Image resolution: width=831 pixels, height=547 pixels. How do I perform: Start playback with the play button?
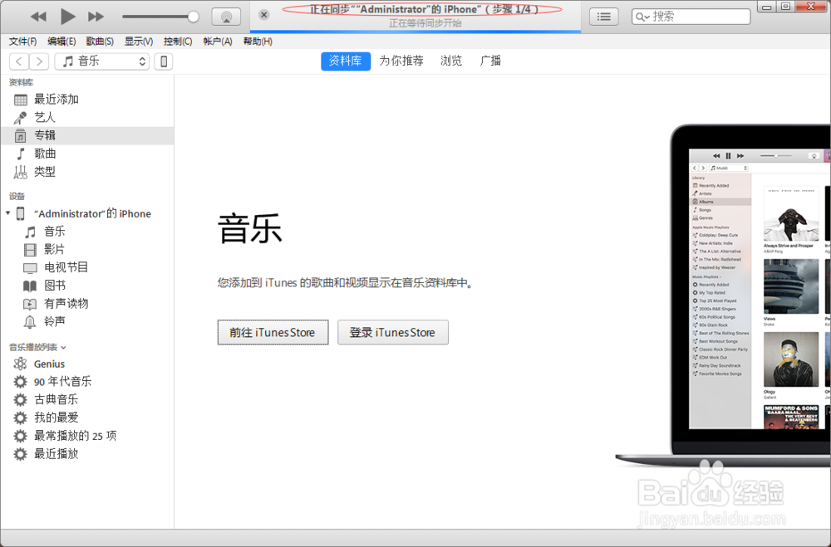point(67,17)
